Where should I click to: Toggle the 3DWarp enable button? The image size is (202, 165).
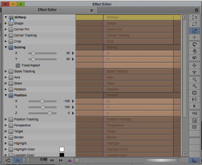point(11,18)
